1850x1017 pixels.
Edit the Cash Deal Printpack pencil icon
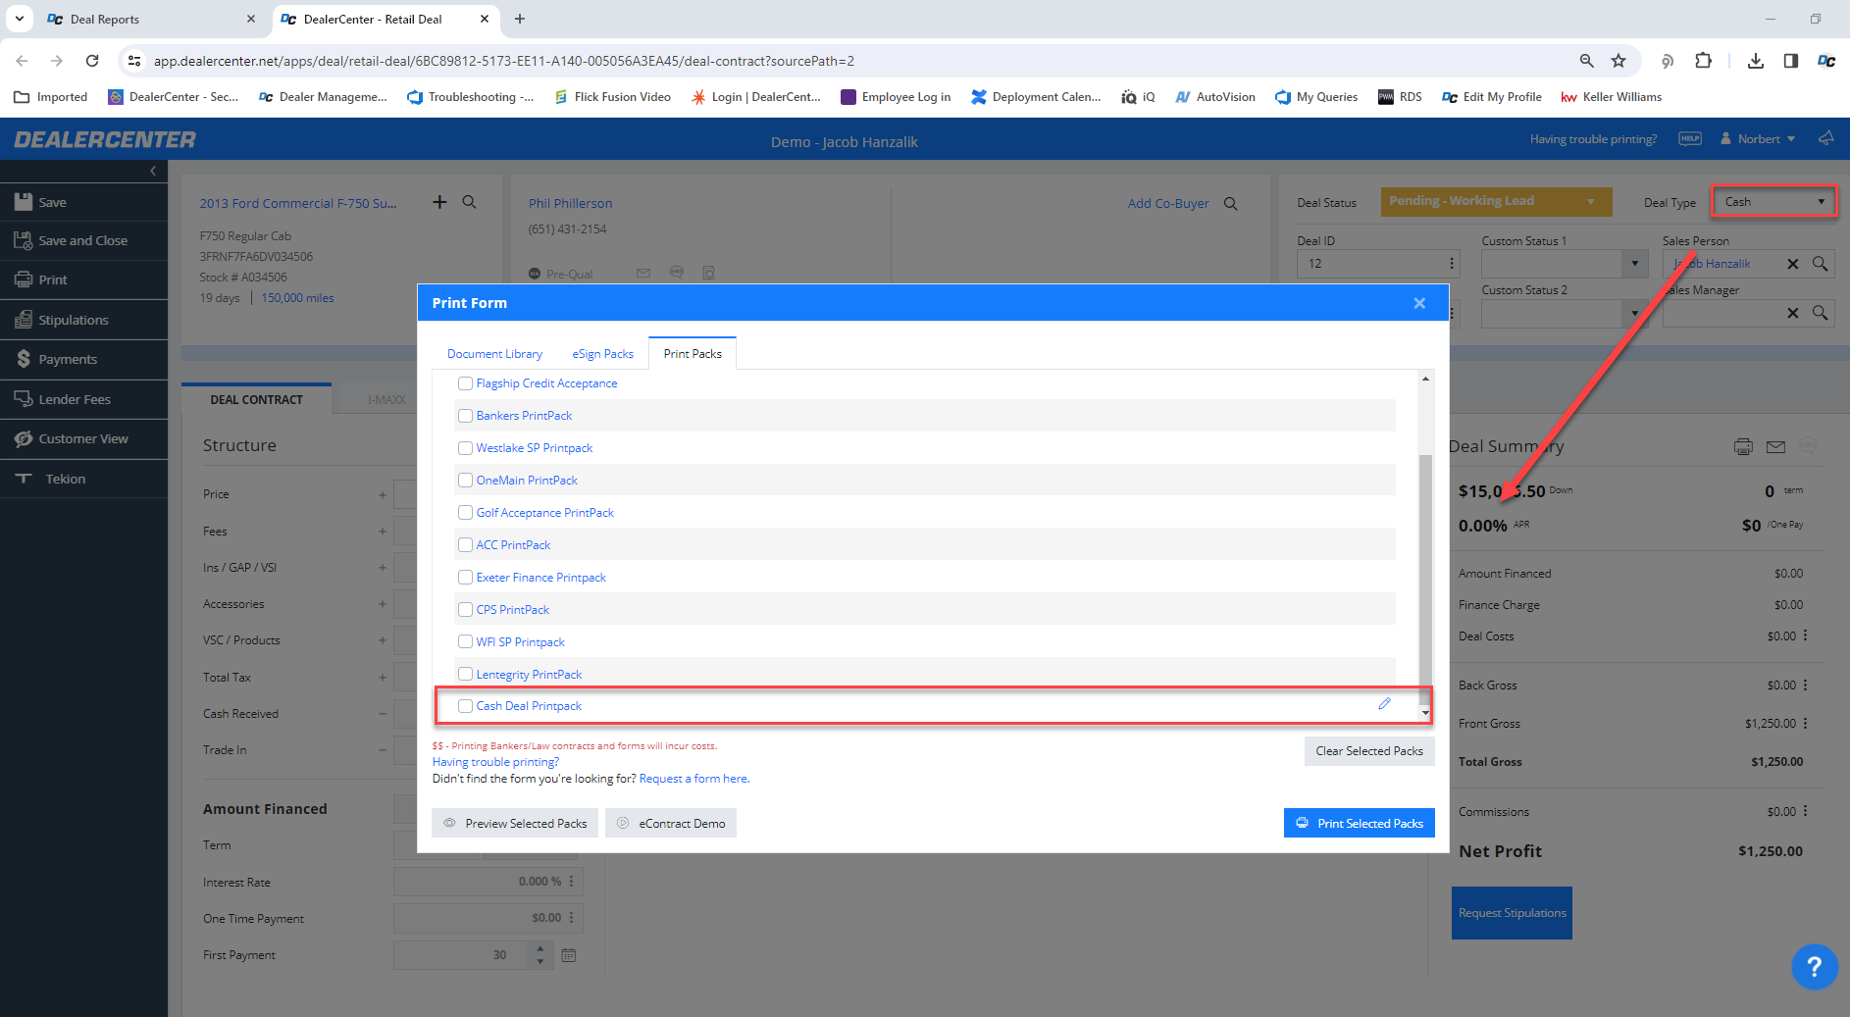pyautogui.click(x=1384, y=704)
